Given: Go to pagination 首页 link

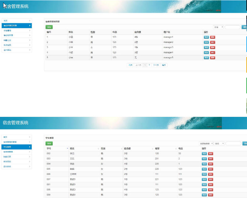Looking at the screenshot, I should click(130, 65).
